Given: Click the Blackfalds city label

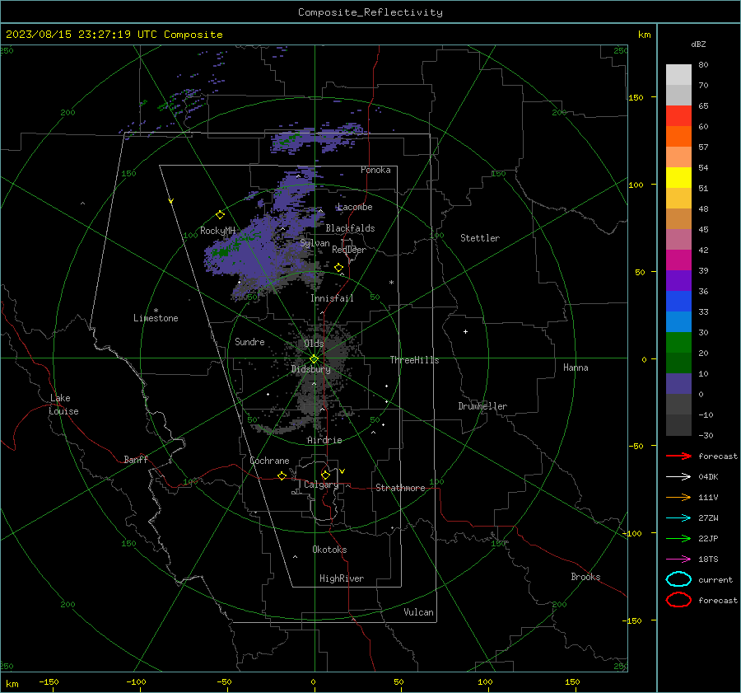Looking at the screenshot, I should coord(350,228).
